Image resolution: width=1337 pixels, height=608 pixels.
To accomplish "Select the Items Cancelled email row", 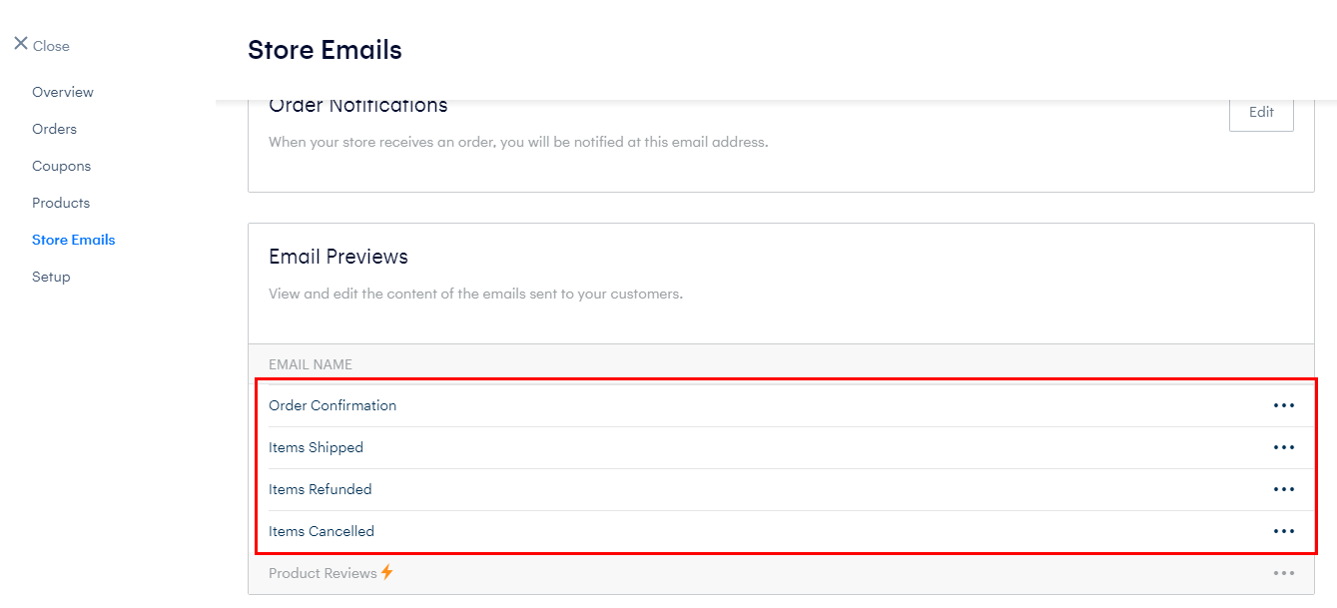I will (x=322, y=531).
